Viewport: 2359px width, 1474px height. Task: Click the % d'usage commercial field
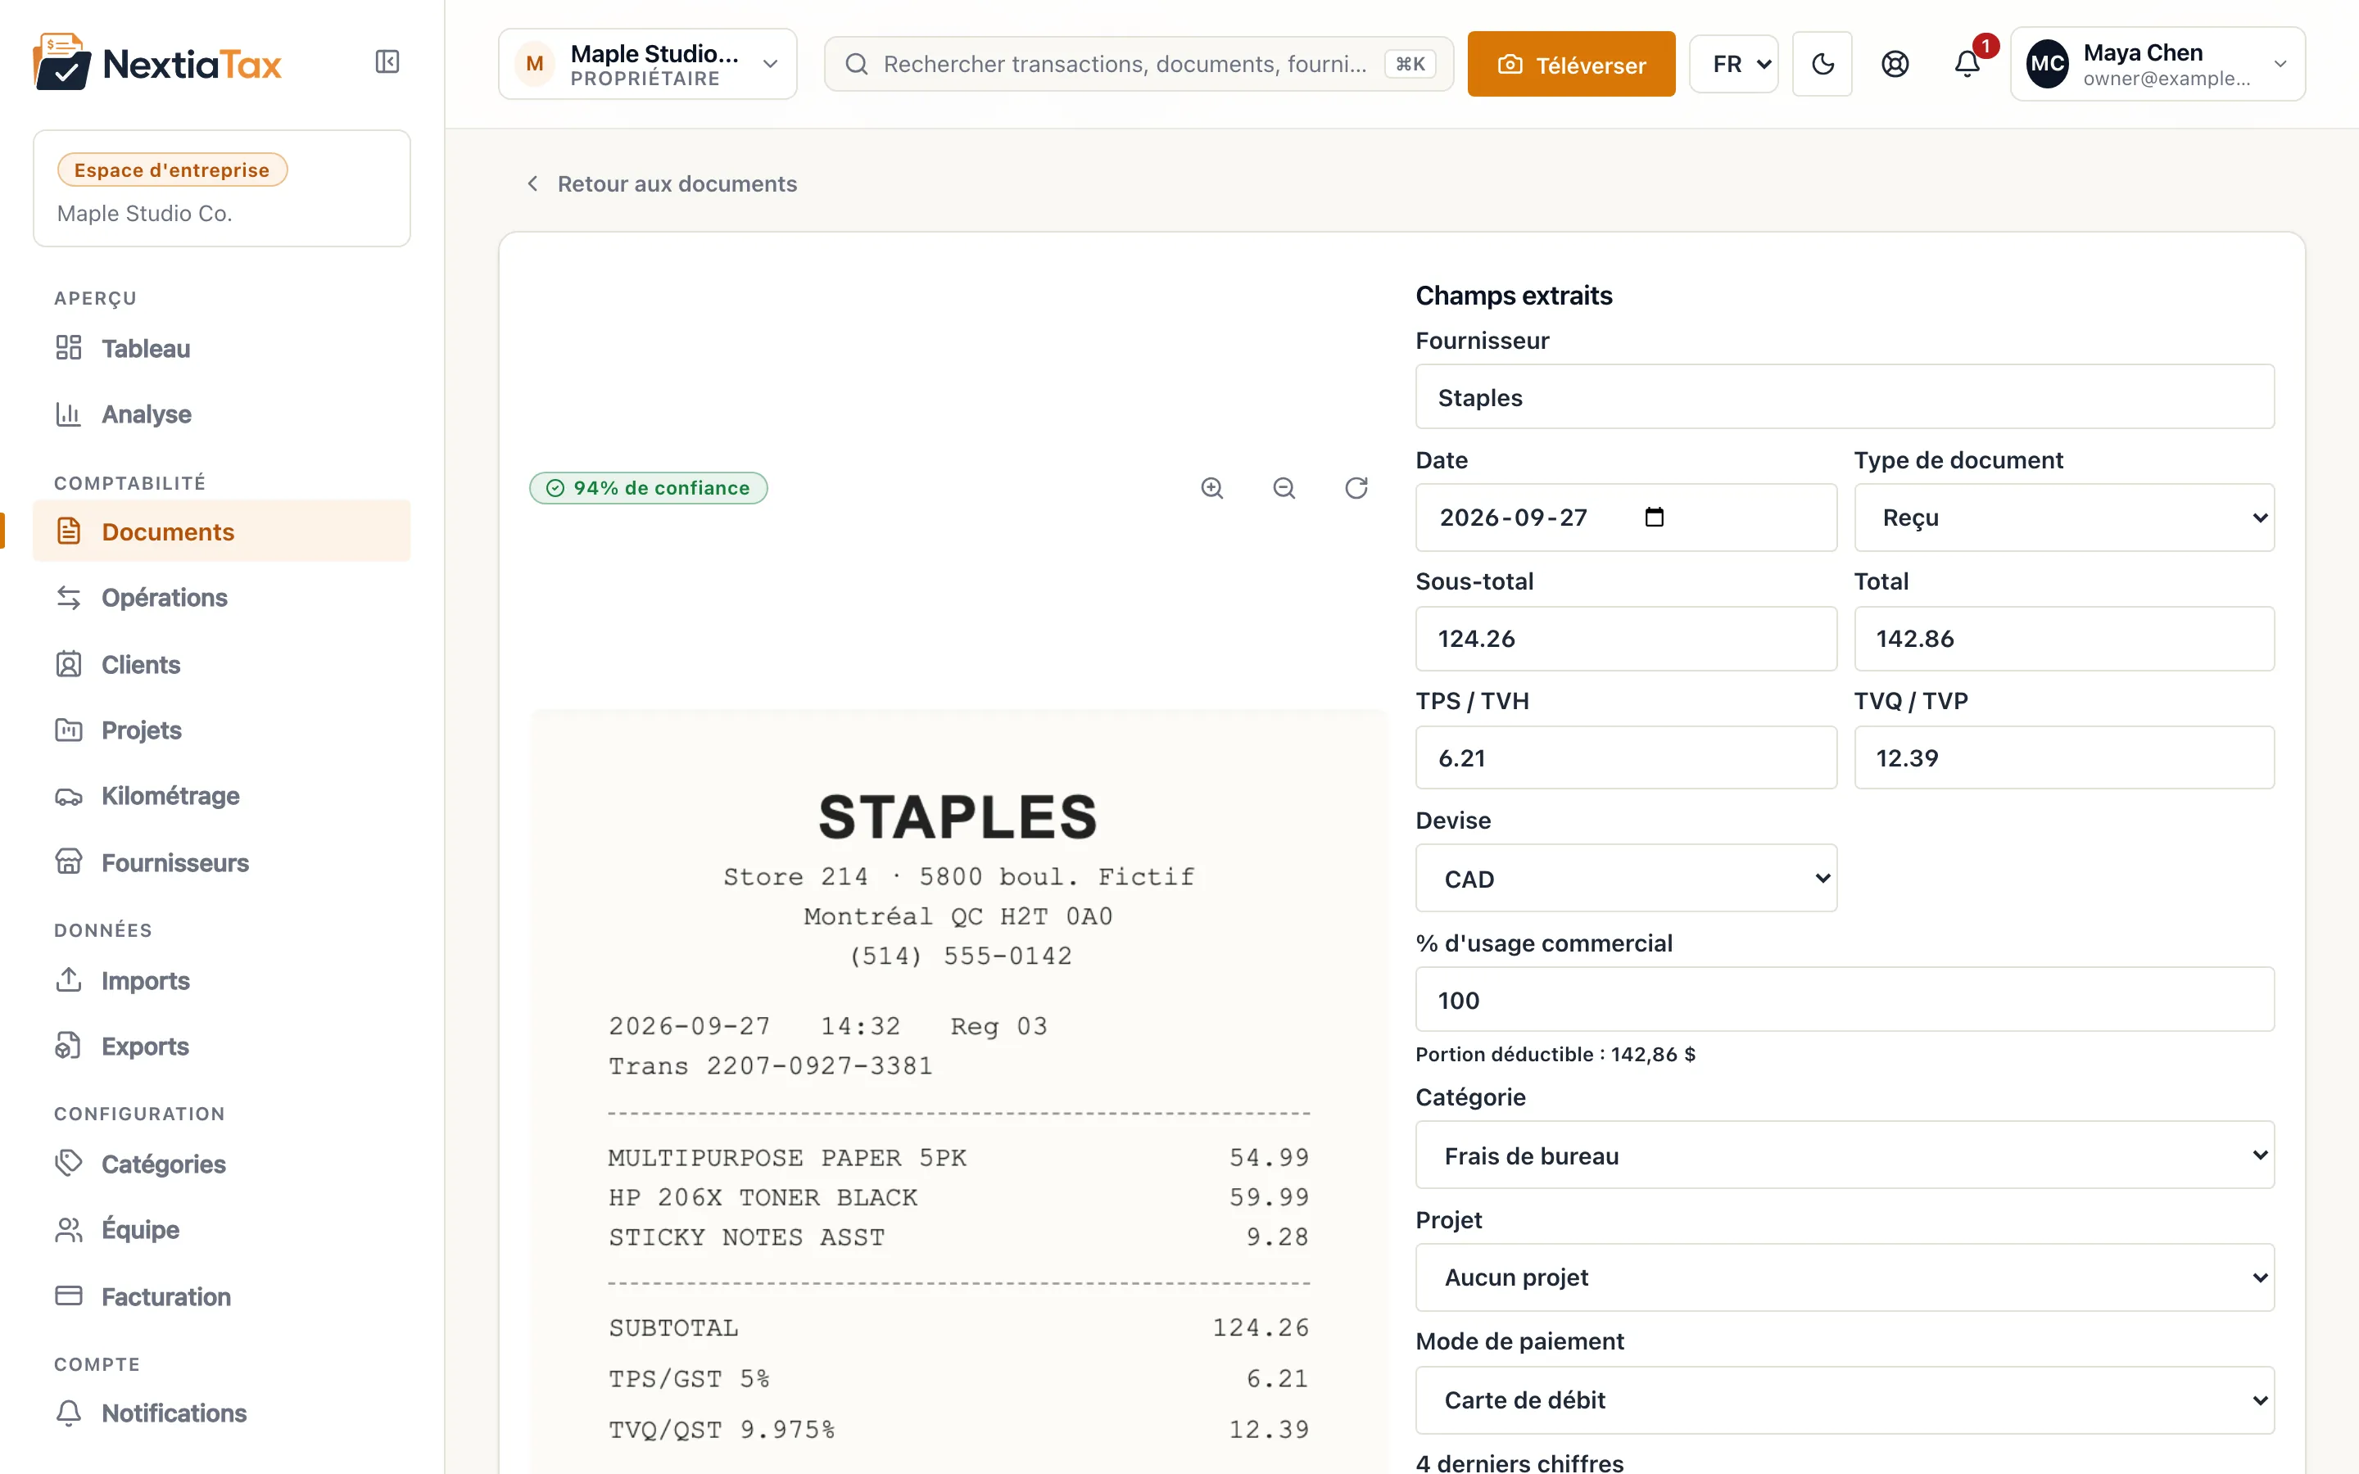[x=1845, y=999]
